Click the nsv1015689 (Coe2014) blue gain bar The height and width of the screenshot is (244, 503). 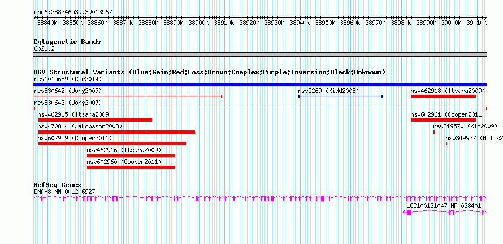[260, 85]
